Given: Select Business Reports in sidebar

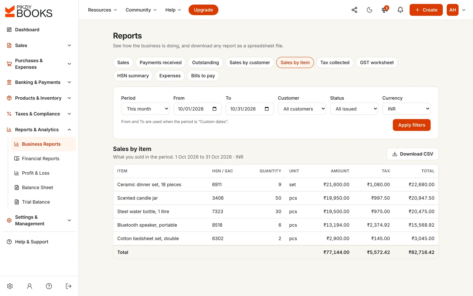Looking at the screenshot, I should (x=43, y=144).
